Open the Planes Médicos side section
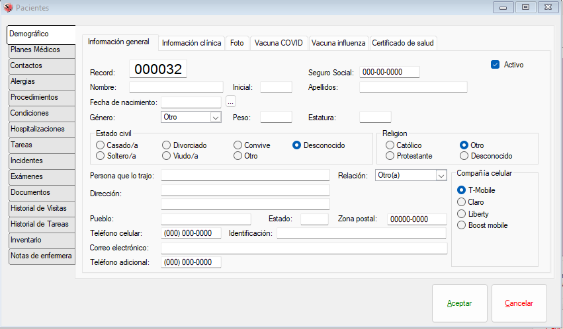This screenshot has height=329, width=563. click(x=41, y=50)
